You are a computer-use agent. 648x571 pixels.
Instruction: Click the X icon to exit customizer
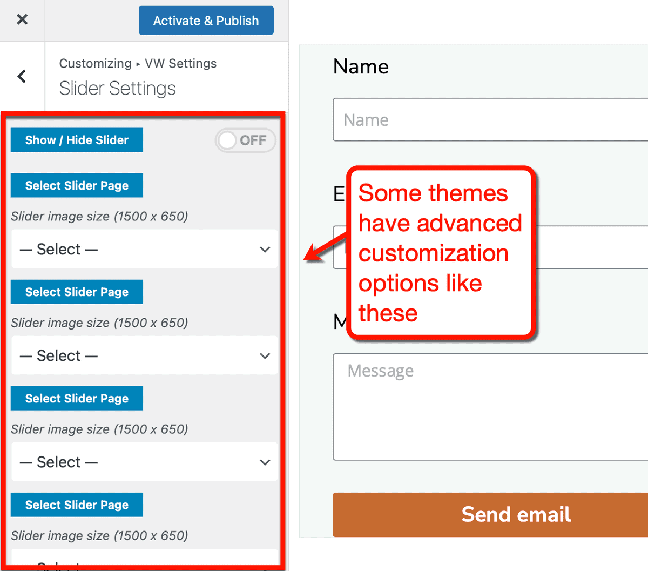22,19
